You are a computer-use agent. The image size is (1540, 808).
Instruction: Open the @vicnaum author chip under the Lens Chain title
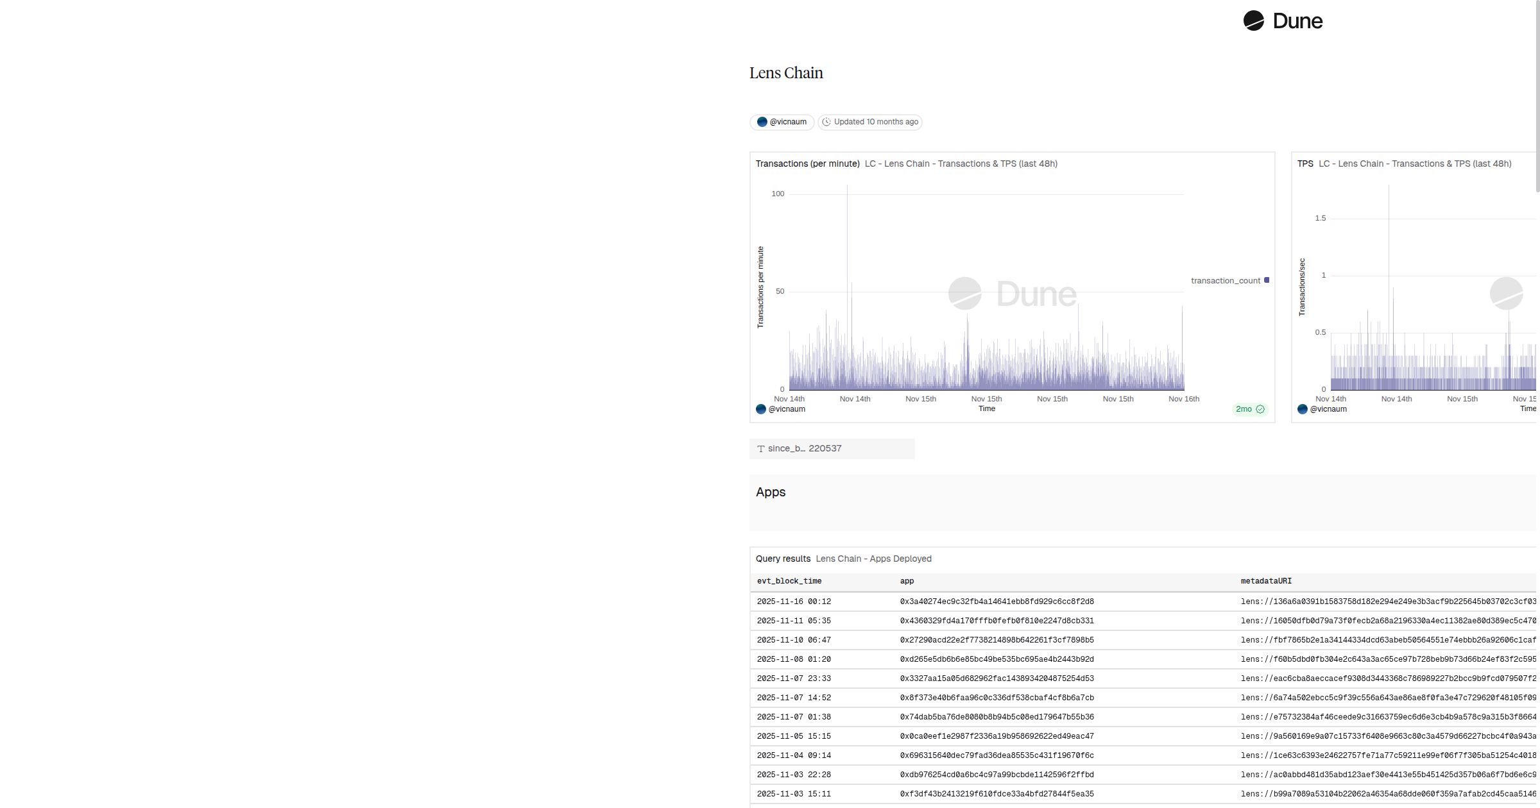[x=782, y=122]
